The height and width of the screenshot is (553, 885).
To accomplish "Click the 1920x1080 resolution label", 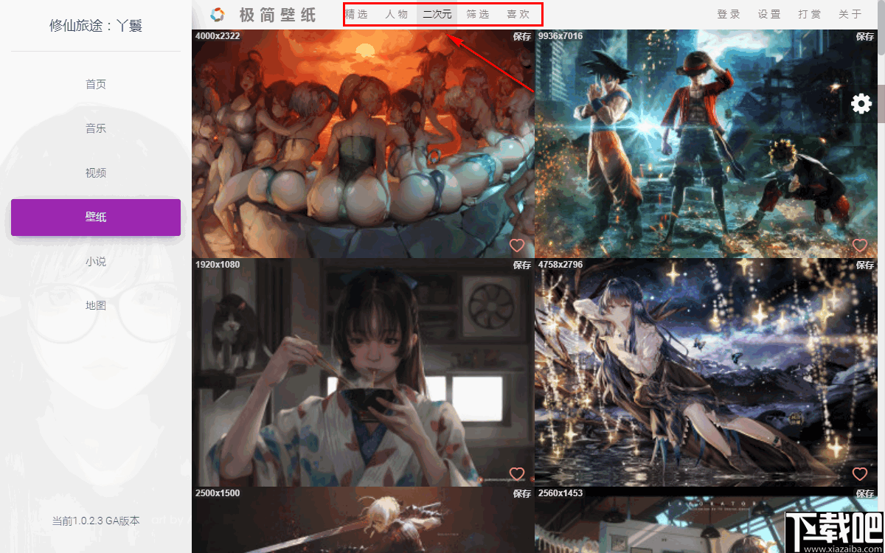I will click(x=218, y=264).
